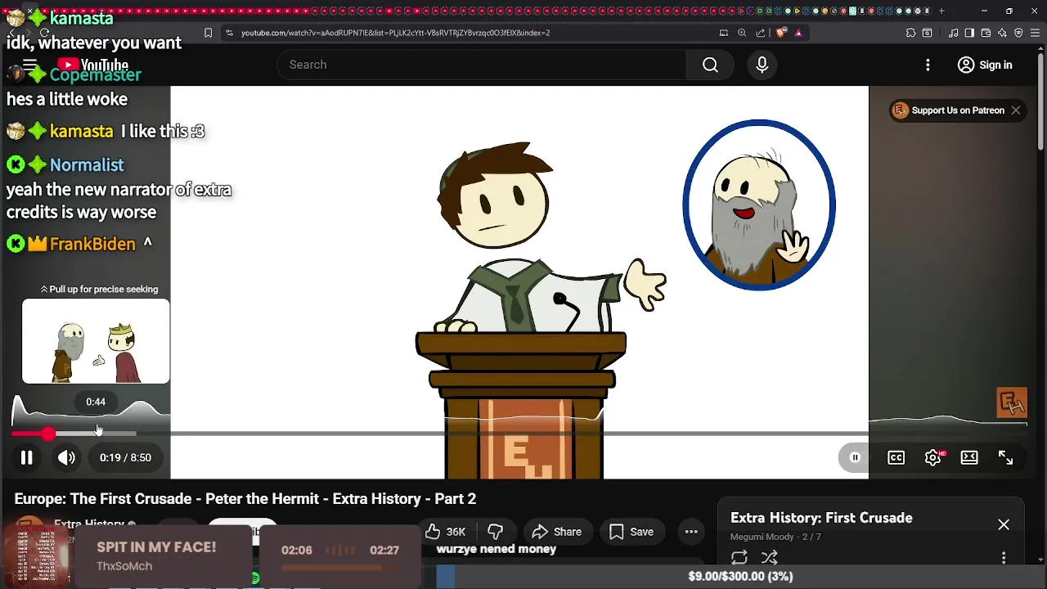Viewport: 1047px width, 589px height.
Task: Search YouTube with magnifier button
Action: 710,65
